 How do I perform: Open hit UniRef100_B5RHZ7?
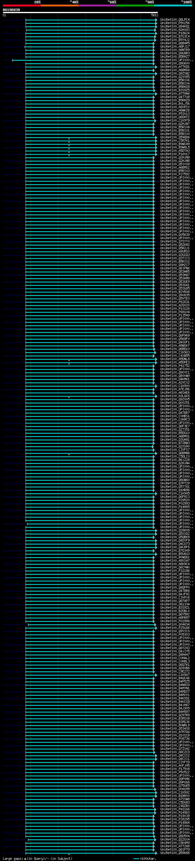(175, 57)
